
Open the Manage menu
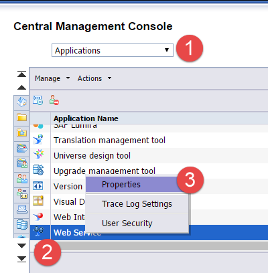pos(52,78)
